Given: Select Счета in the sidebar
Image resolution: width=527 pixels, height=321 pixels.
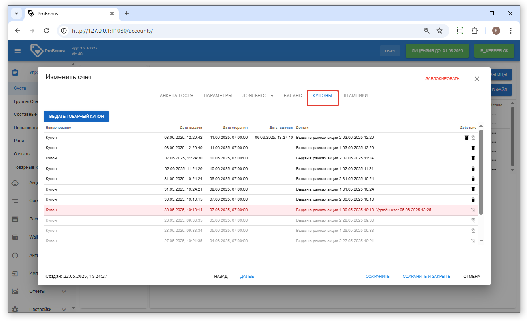Looking at the screenshot, I should [x=19, y=88].
